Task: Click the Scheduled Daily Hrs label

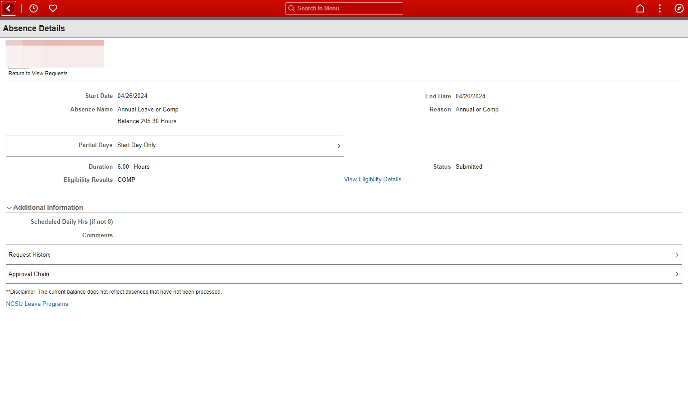Action: 72,222
